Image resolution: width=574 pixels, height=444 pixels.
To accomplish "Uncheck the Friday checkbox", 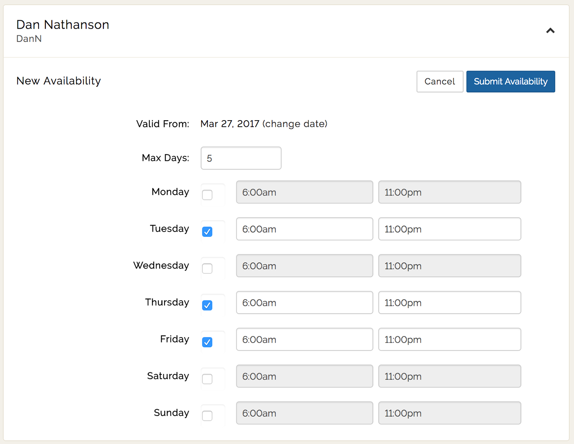I will coord(207,342).
